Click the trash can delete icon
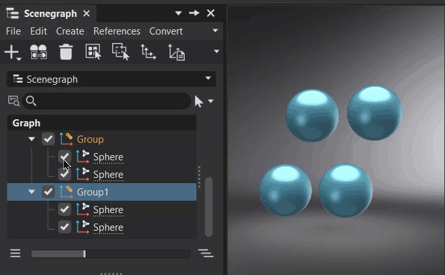Viewport: 445px width, 275px height. [65, 52]
